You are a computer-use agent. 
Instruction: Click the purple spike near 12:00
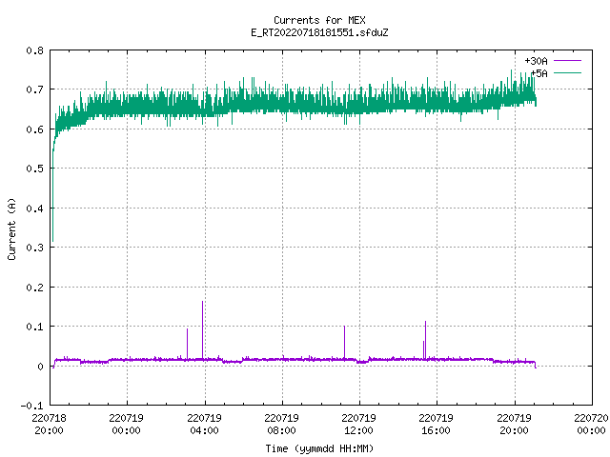tap(345, 342)
